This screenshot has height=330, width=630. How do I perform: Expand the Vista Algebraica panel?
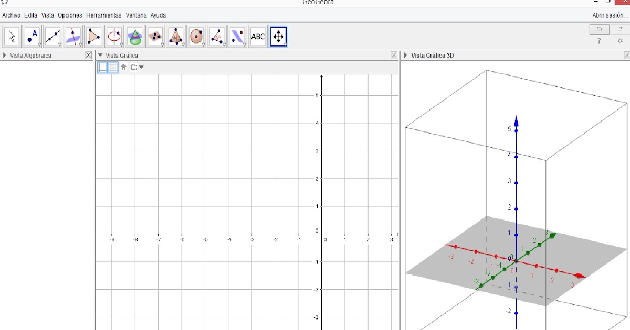pos(5,55)
